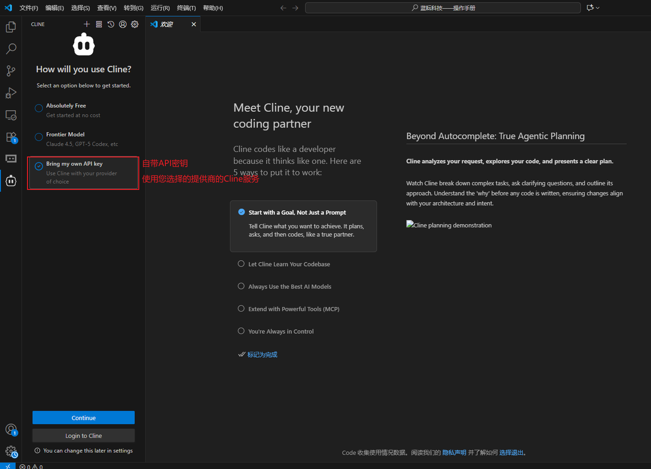Click the heading Meet Cline, your new coding partner
This screenshot has width=651, height=469.
coord(289,116)
